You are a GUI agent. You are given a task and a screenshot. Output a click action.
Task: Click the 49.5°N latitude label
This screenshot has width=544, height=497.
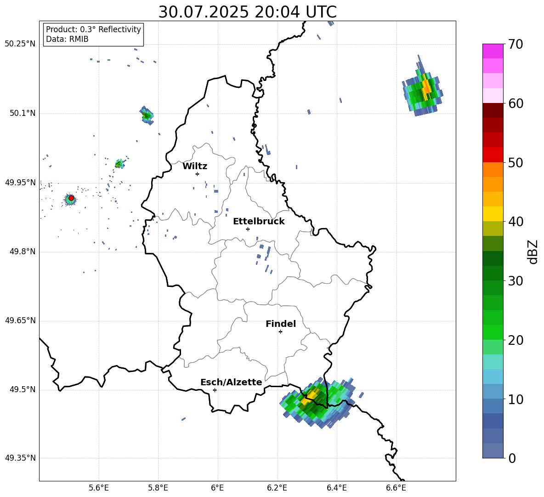pyautogui.click(x=23, y=389)
